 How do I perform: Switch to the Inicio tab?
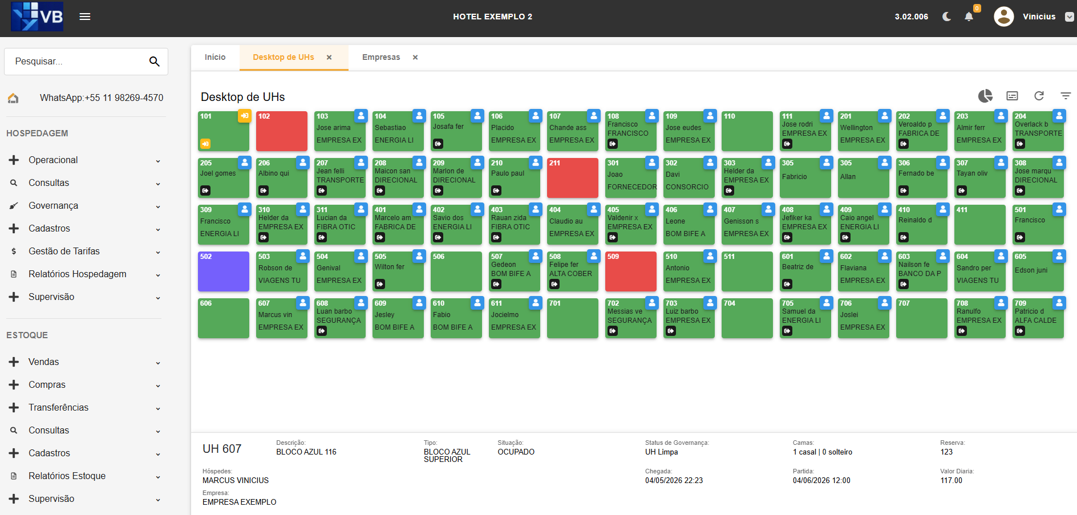pyautogui.click(x=215, y=57)
